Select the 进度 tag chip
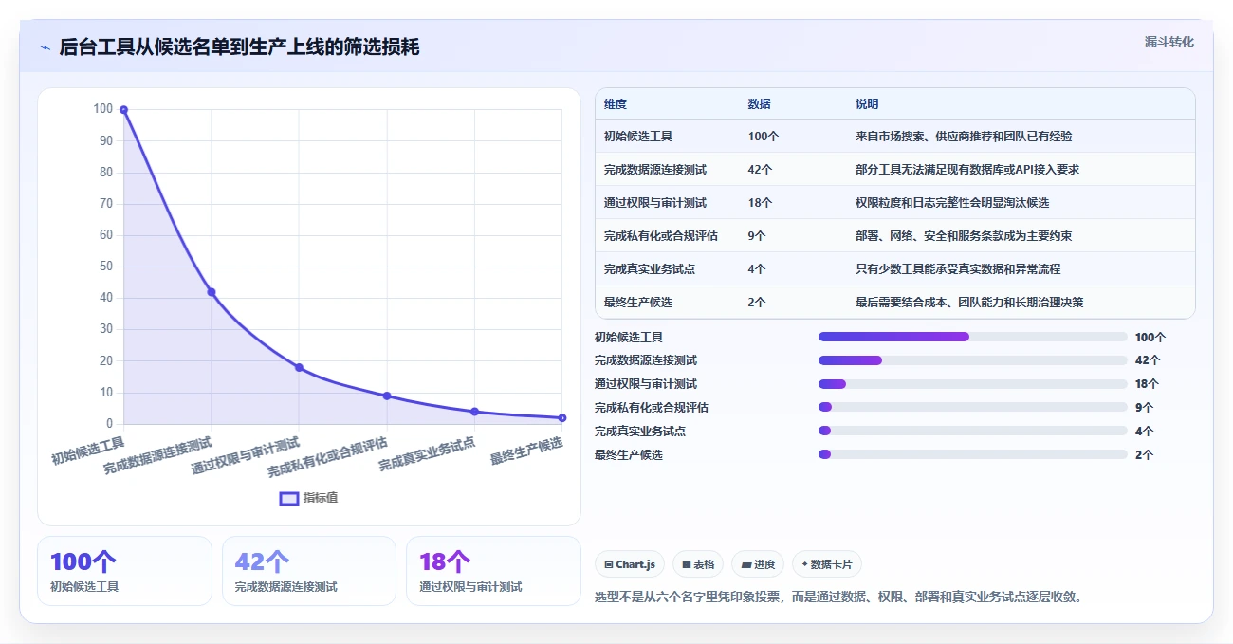This screenshot has height=644, width=1233. click(758, 564)
